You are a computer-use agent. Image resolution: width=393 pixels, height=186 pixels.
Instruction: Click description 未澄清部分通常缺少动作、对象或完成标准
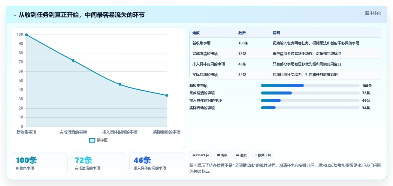coord(307,54)
